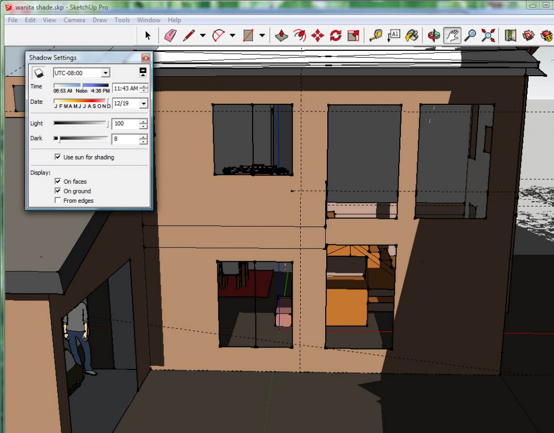Image resolution: width=554 pixels, height=433 pixels.
Task: Disable shadows On faces checkbox
Action: (58, 182)
